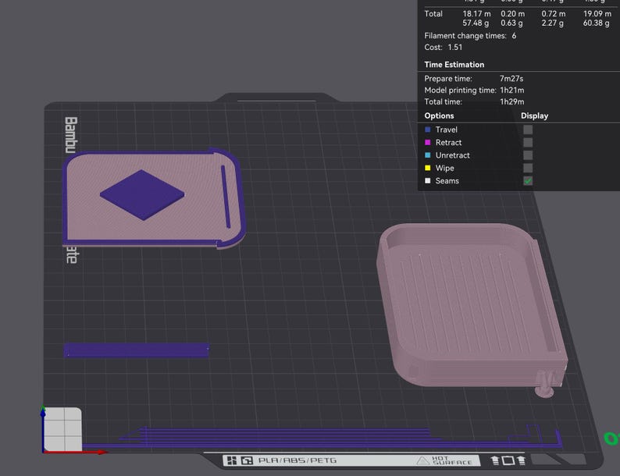Click the Total time value
This screenshot has width=620, height=476.
[512, 101]
